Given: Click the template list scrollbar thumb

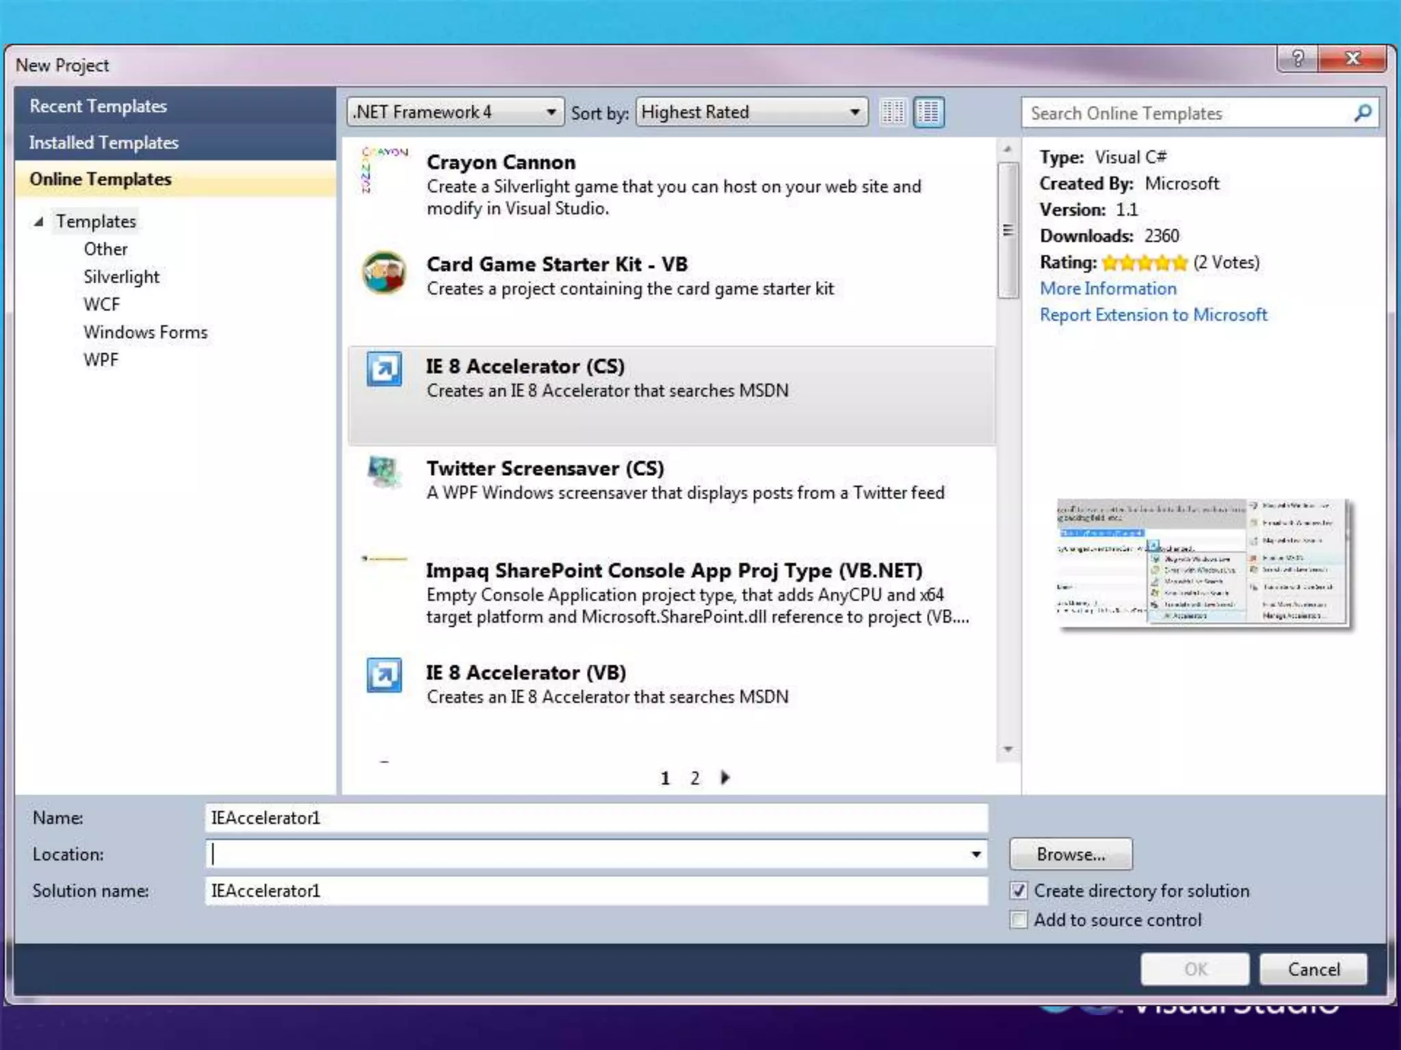Looking at the screenshot, I should [x=1008, y=230].
